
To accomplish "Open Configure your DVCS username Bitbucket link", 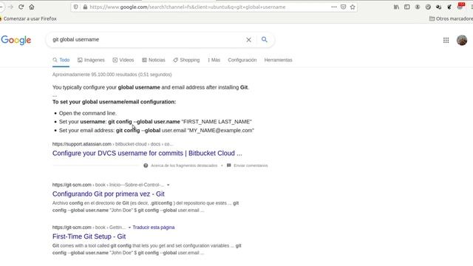I will click(147, 153).
